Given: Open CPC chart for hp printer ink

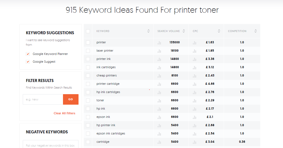Looking at the screenshot, I should click(194, 125).
